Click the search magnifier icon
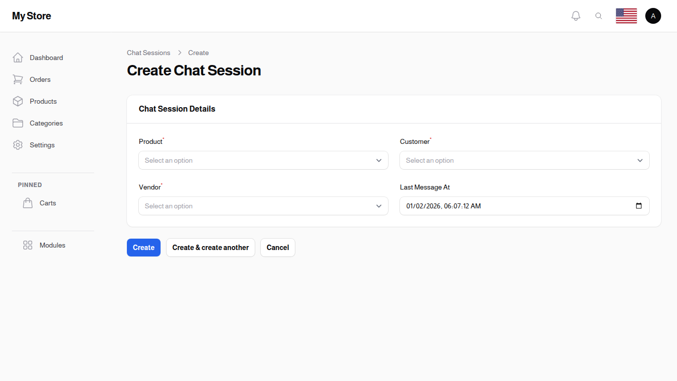This screenshot has width=677, height=381. 599,15
